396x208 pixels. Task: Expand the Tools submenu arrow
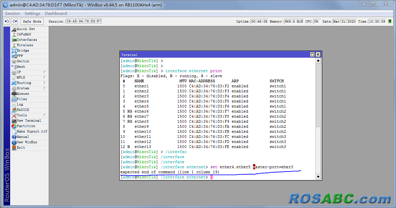pyautogui.click(x=45, y=115)
